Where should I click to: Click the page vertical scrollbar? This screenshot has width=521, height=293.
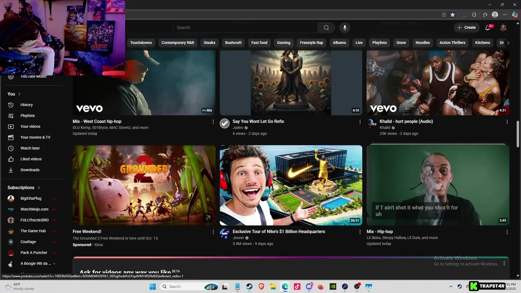(518, 134)
